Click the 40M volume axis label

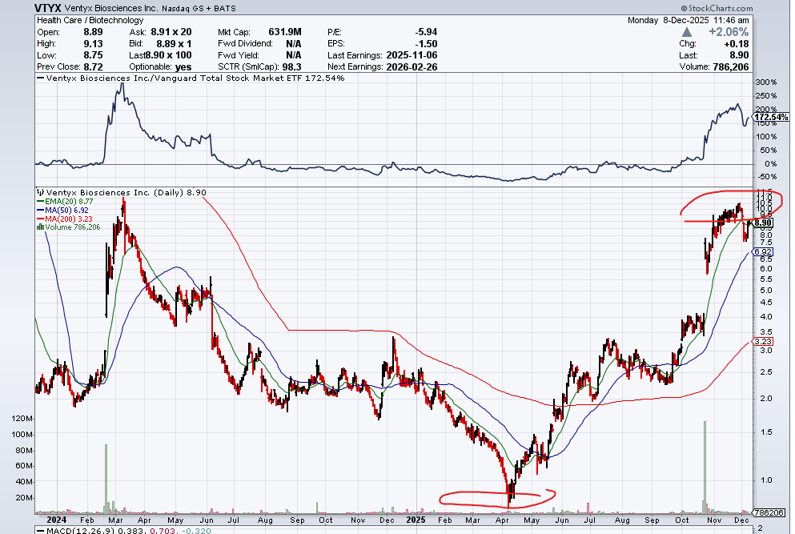click(24, 482)
